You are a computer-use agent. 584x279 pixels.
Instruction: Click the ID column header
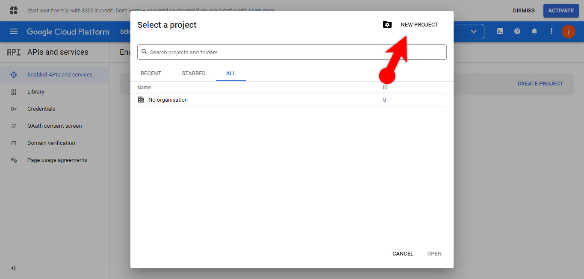coord(385,88)
